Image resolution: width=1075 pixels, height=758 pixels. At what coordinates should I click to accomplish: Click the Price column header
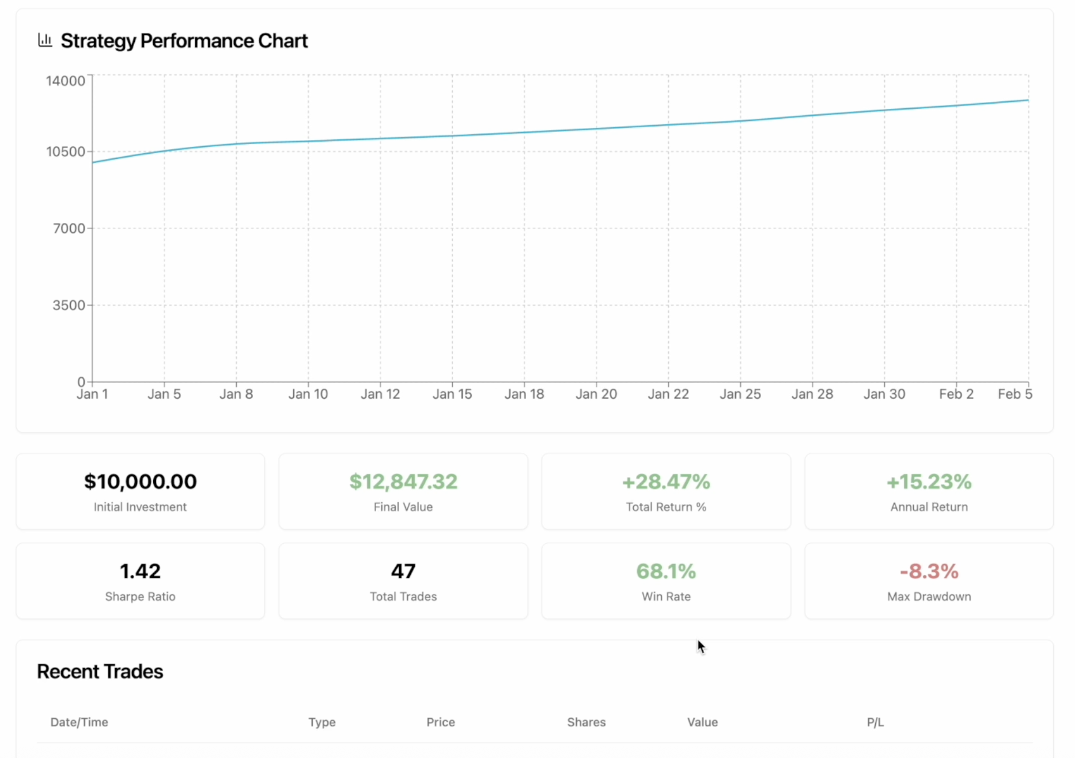[440, 722]
